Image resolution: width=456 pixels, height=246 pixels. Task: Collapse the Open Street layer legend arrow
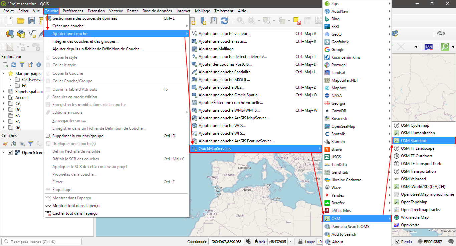tap(4, 152)
